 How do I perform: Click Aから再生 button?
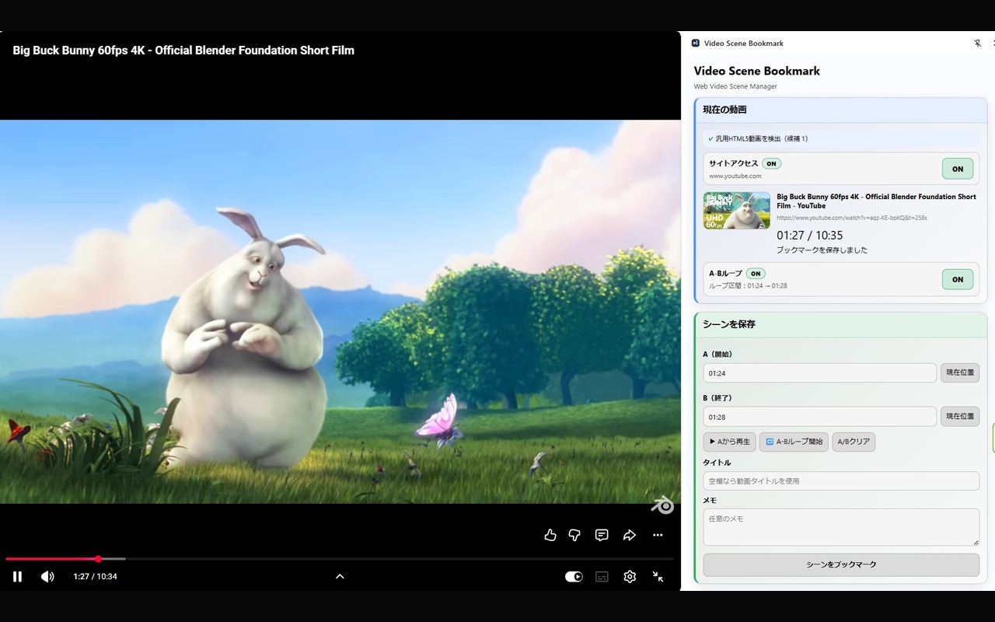(x=729, y=442)
